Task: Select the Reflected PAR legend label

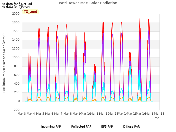Action: pyautogui.click(x=81, y=127)
